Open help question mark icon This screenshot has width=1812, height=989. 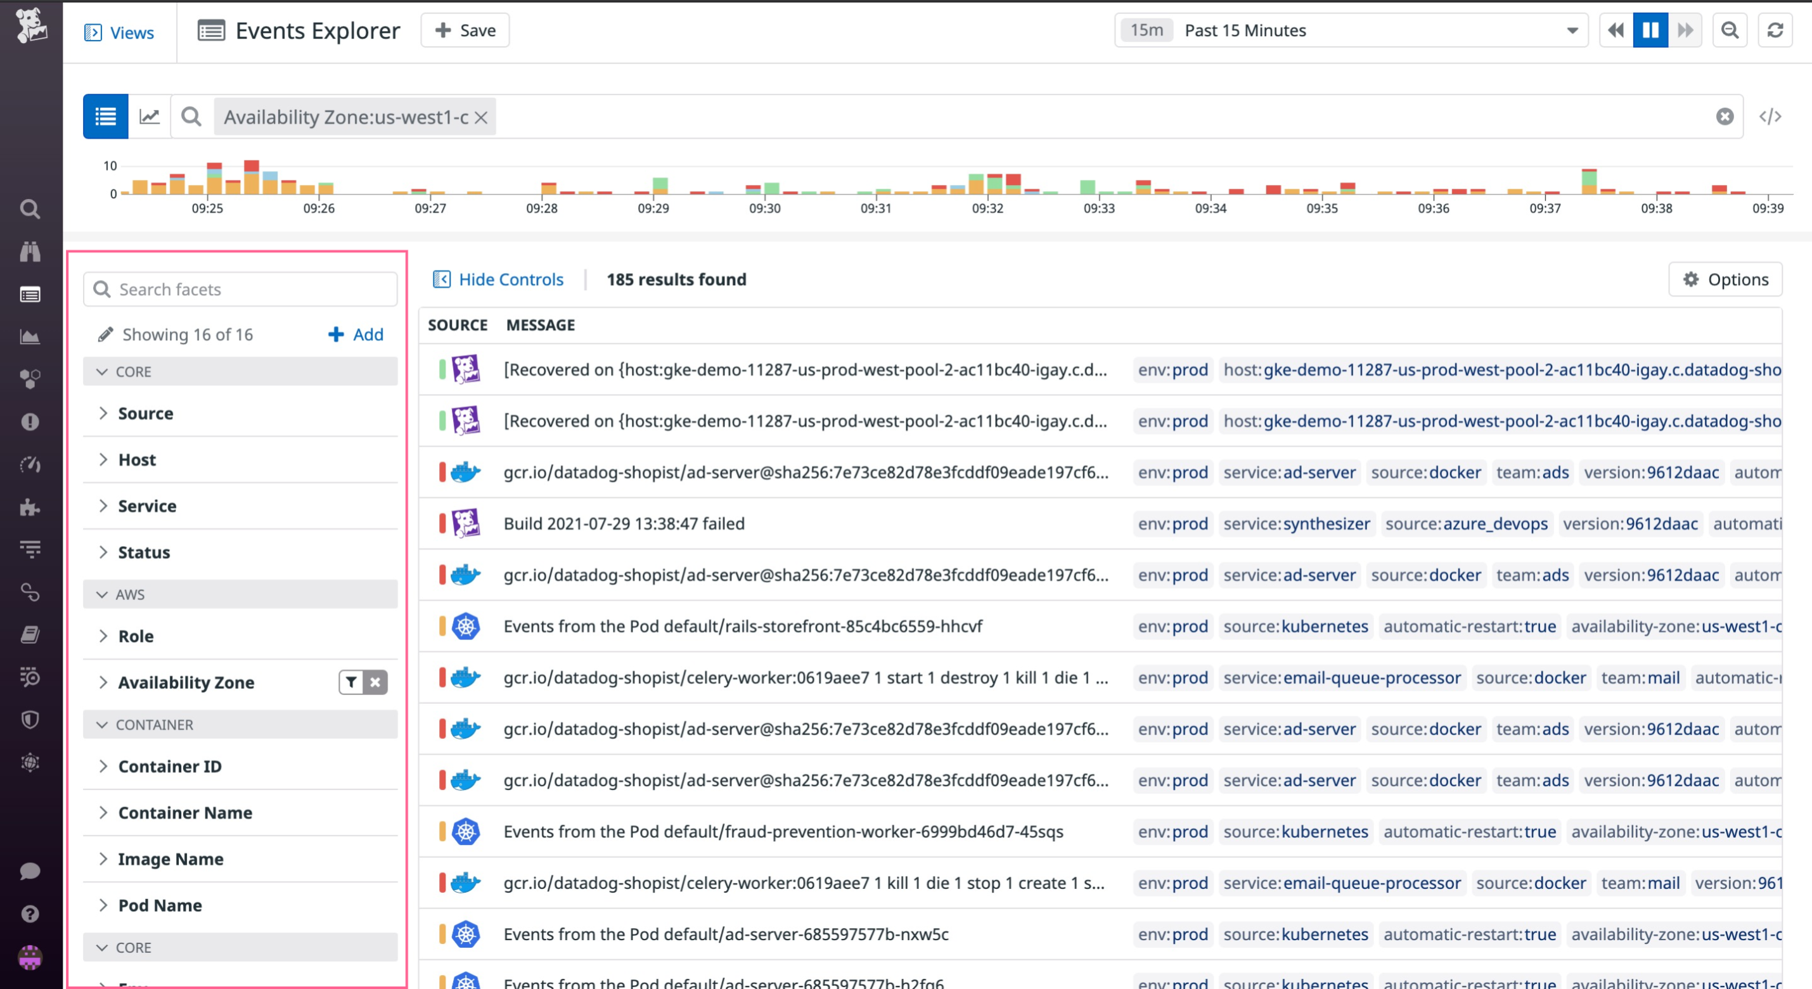tap(30, 914)
